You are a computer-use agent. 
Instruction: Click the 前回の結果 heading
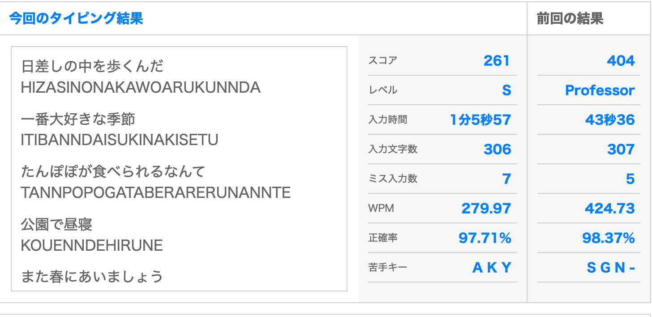point(570,19)
